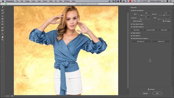This screenshot has width=174, height=98.
Task: Click the preview vertical scrollbar
Action: click(x=128, y=51)
